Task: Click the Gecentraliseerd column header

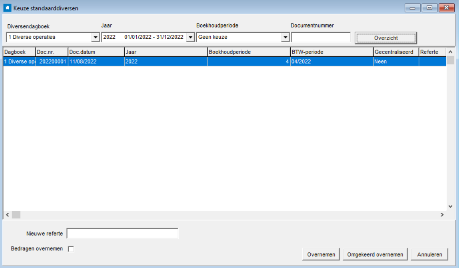Action: pos(396,52)
